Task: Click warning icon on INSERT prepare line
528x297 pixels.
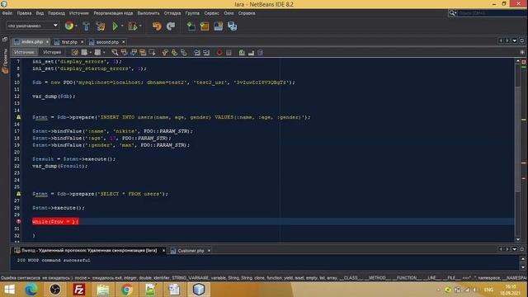Action: 18,117
